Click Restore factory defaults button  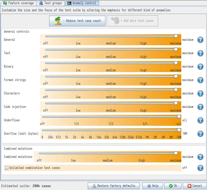(114, 186)
